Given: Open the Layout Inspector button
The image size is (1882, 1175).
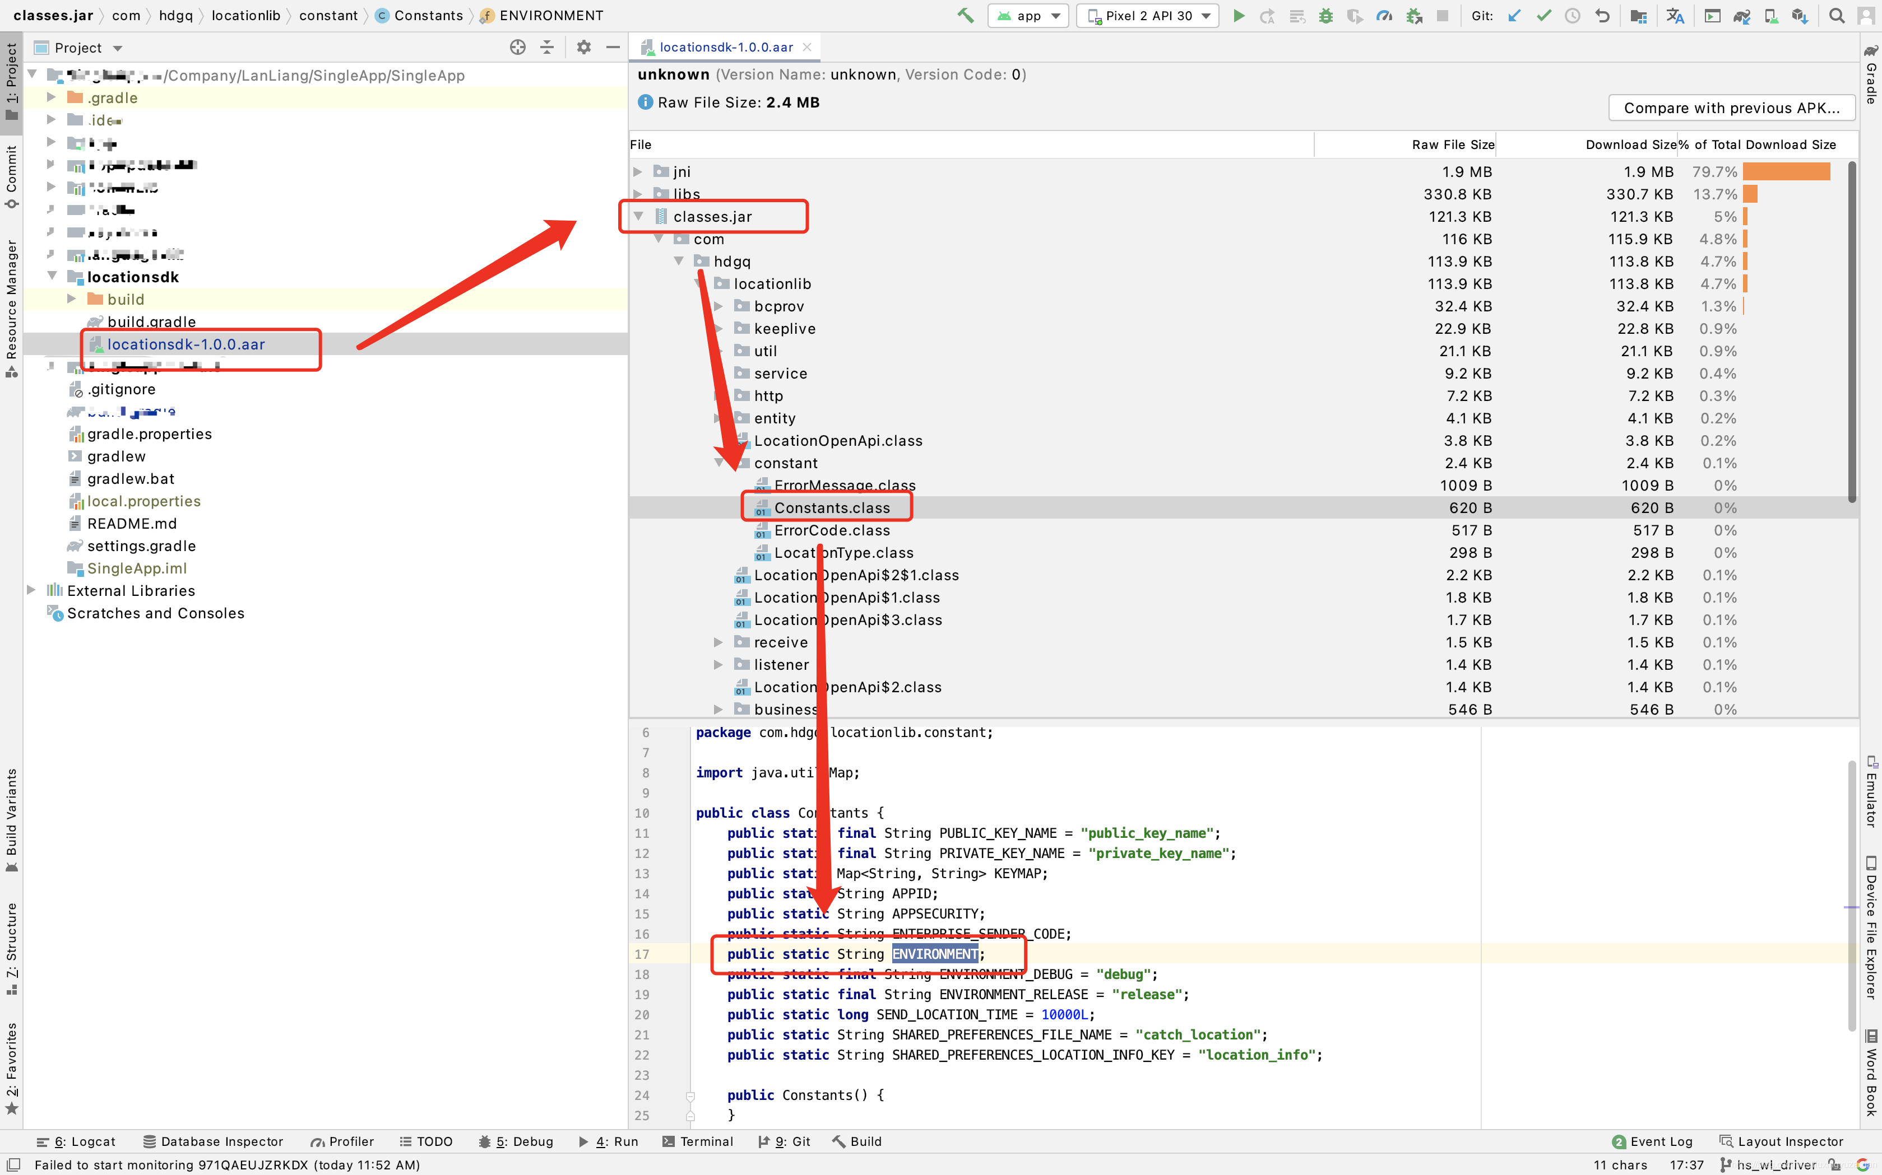Looking at the screenshot, I should [1782, 1141].
